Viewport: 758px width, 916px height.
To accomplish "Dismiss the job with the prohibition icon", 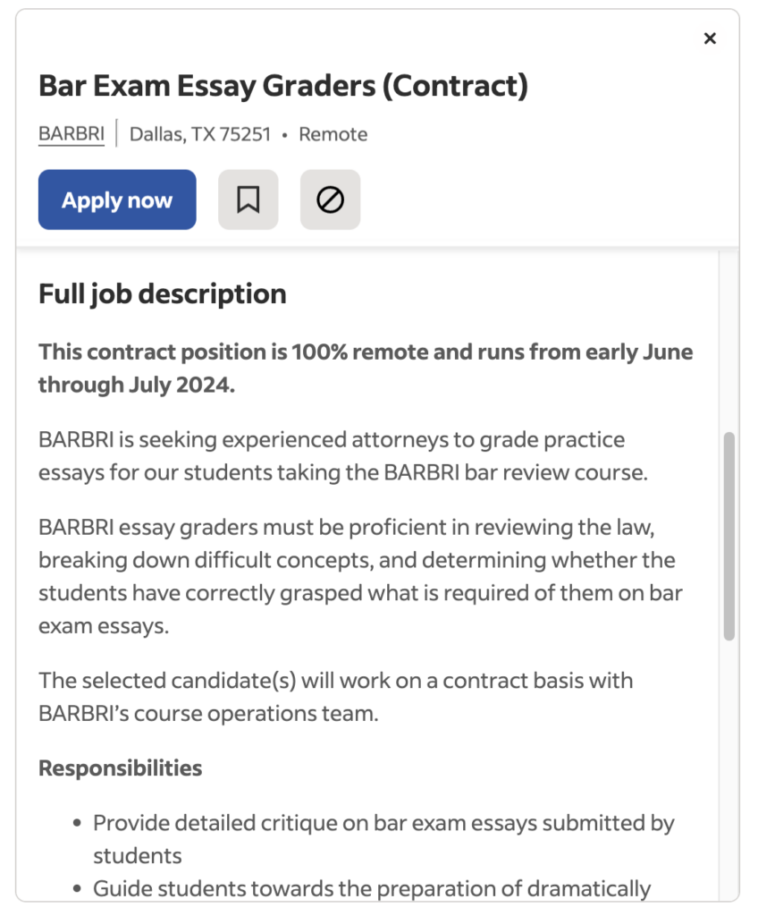I will pos(330,199).
